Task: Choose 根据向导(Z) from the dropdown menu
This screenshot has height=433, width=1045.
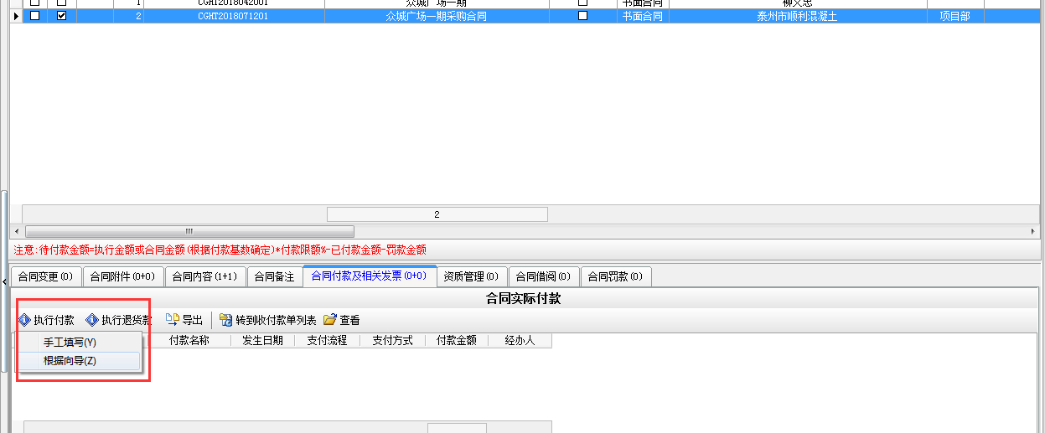Action: coord(70,361)
